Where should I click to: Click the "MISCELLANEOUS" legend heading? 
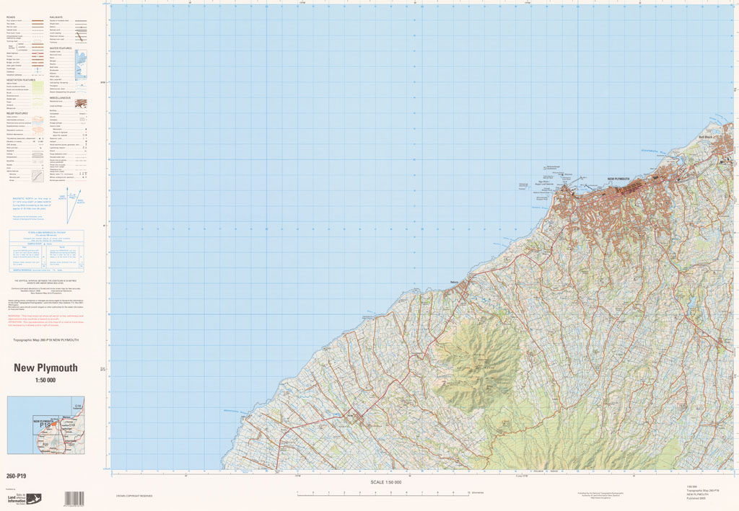pyautogui.click(x=61, y=97)
